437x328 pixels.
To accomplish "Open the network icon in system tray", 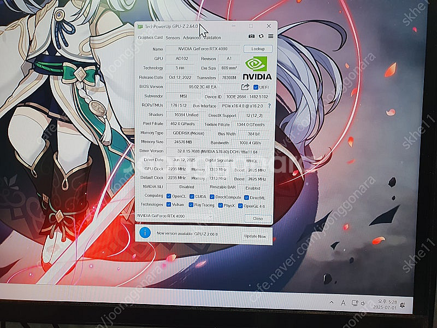I will (x=355, y=303).
